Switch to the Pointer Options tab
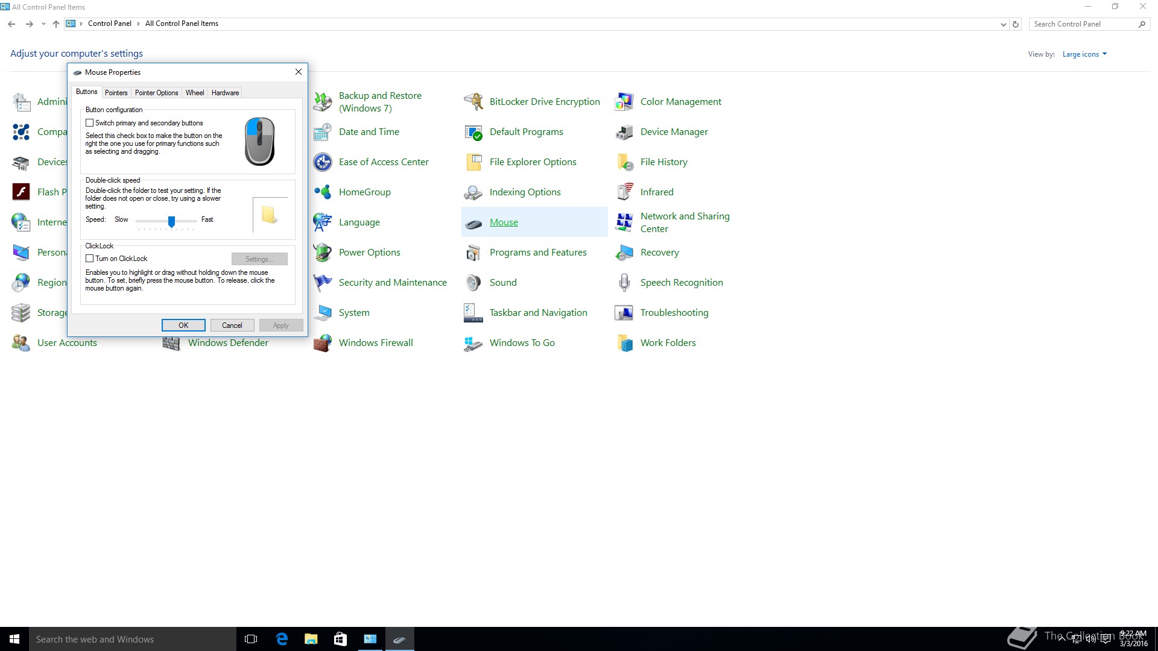The width and height of the screenshot is (1158, 651). pos(156,93)
